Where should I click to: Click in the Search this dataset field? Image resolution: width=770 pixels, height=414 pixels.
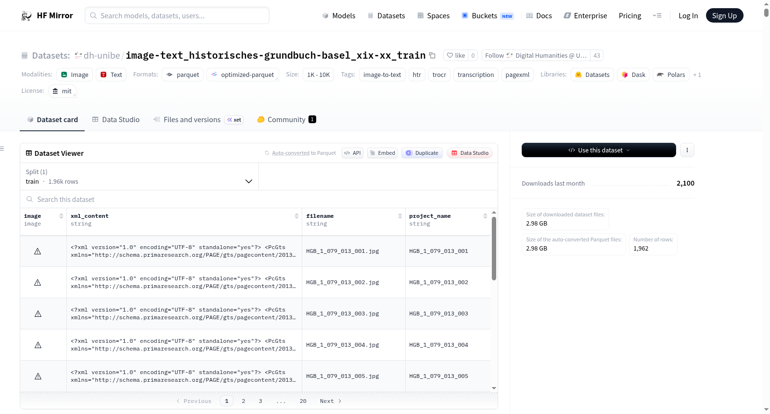click(x=259, y=199)
